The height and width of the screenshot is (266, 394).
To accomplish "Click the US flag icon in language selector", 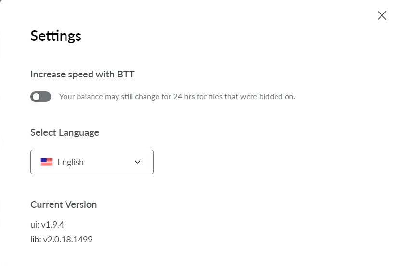I will pyautogui.click(x=47, y=162).
